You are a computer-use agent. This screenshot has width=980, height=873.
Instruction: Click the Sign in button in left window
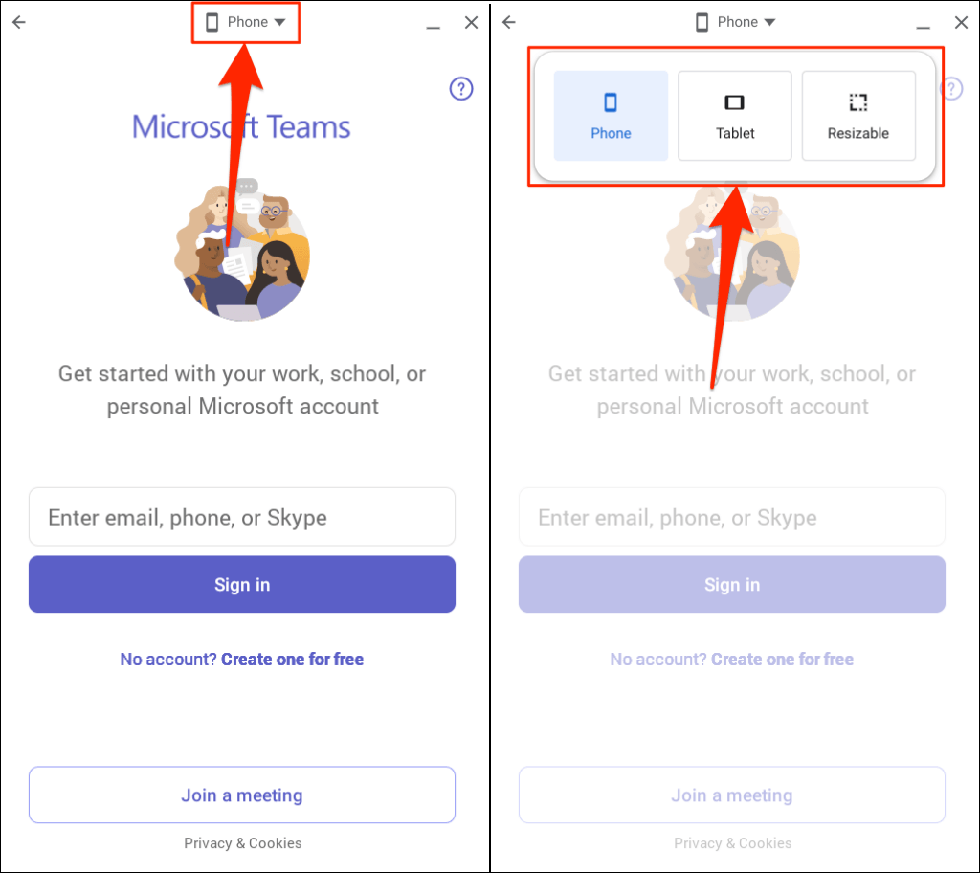[x=242, y=584]
